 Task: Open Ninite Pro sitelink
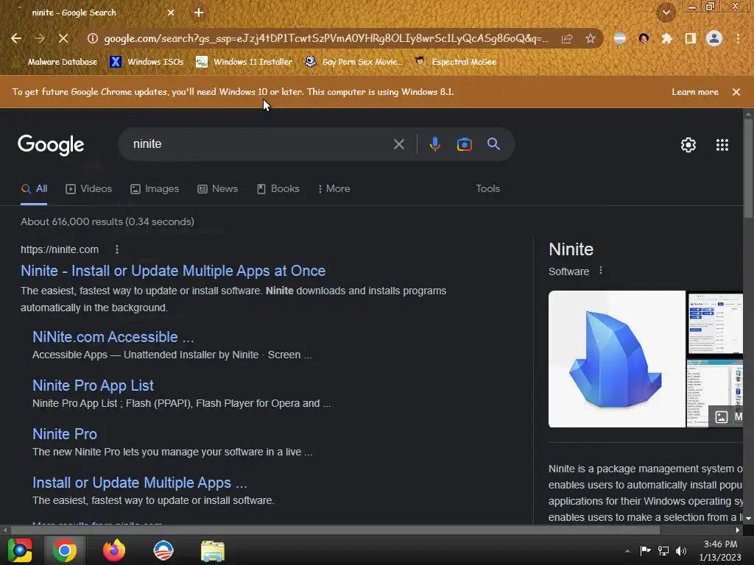click(x=65, y=434)
